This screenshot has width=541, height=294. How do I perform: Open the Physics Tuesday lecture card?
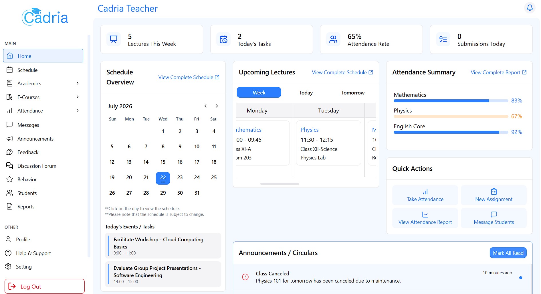tap(328, 143)
